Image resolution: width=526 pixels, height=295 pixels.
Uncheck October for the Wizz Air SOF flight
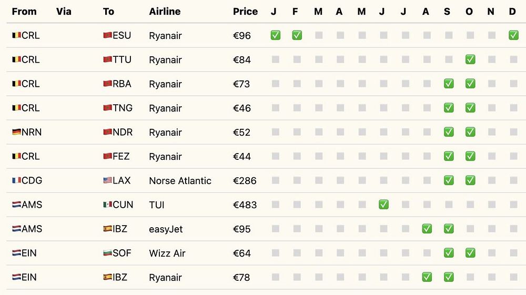470,253
